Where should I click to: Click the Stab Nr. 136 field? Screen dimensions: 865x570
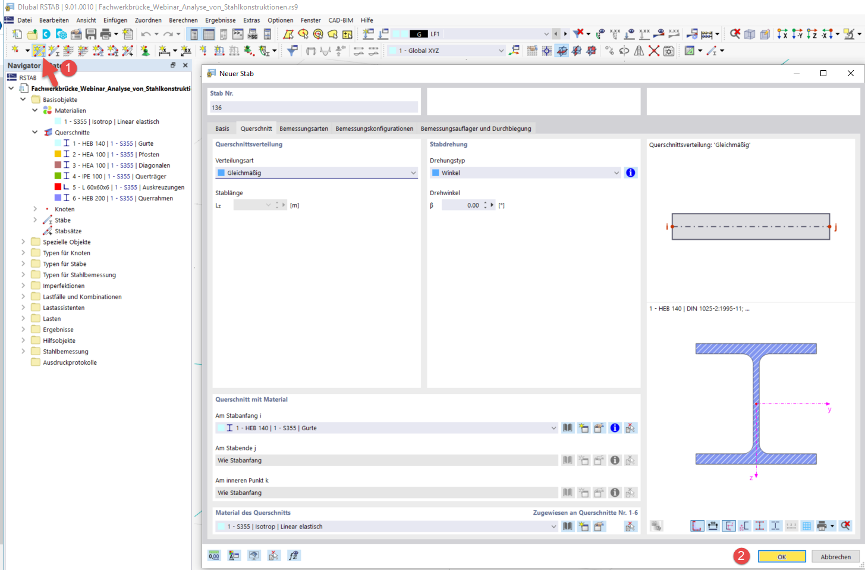click(x=314, y=108)
